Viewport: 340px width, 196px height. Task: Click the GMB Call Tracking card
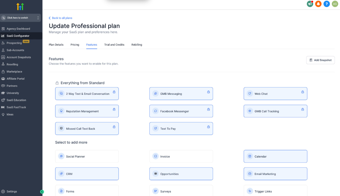tap(275, 111)
